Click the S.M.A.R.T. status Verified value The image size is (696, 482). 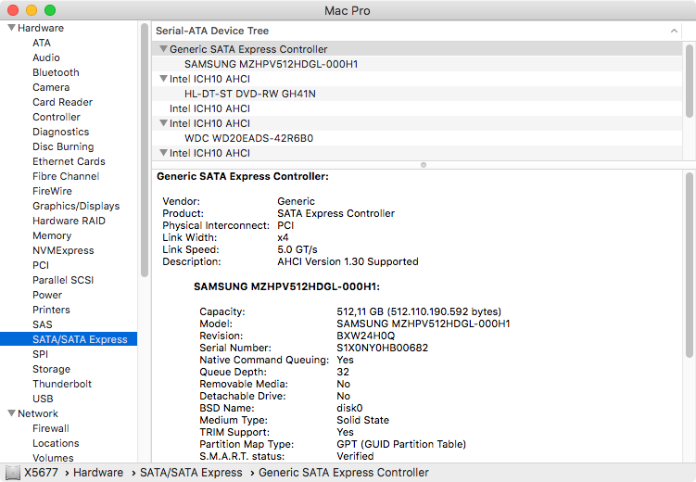[x=355, y=456]
